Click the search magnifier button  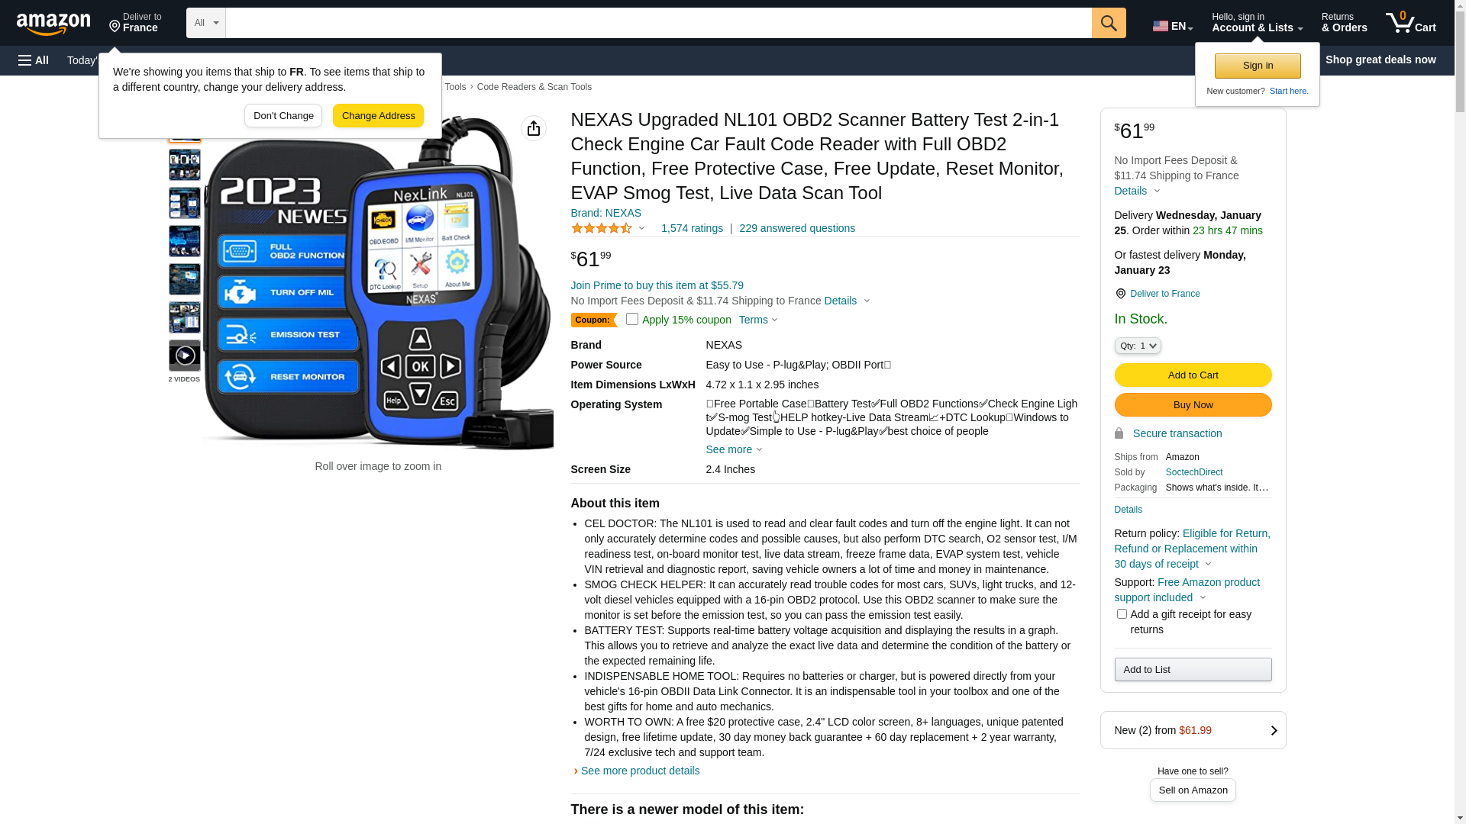[1109, 23]
